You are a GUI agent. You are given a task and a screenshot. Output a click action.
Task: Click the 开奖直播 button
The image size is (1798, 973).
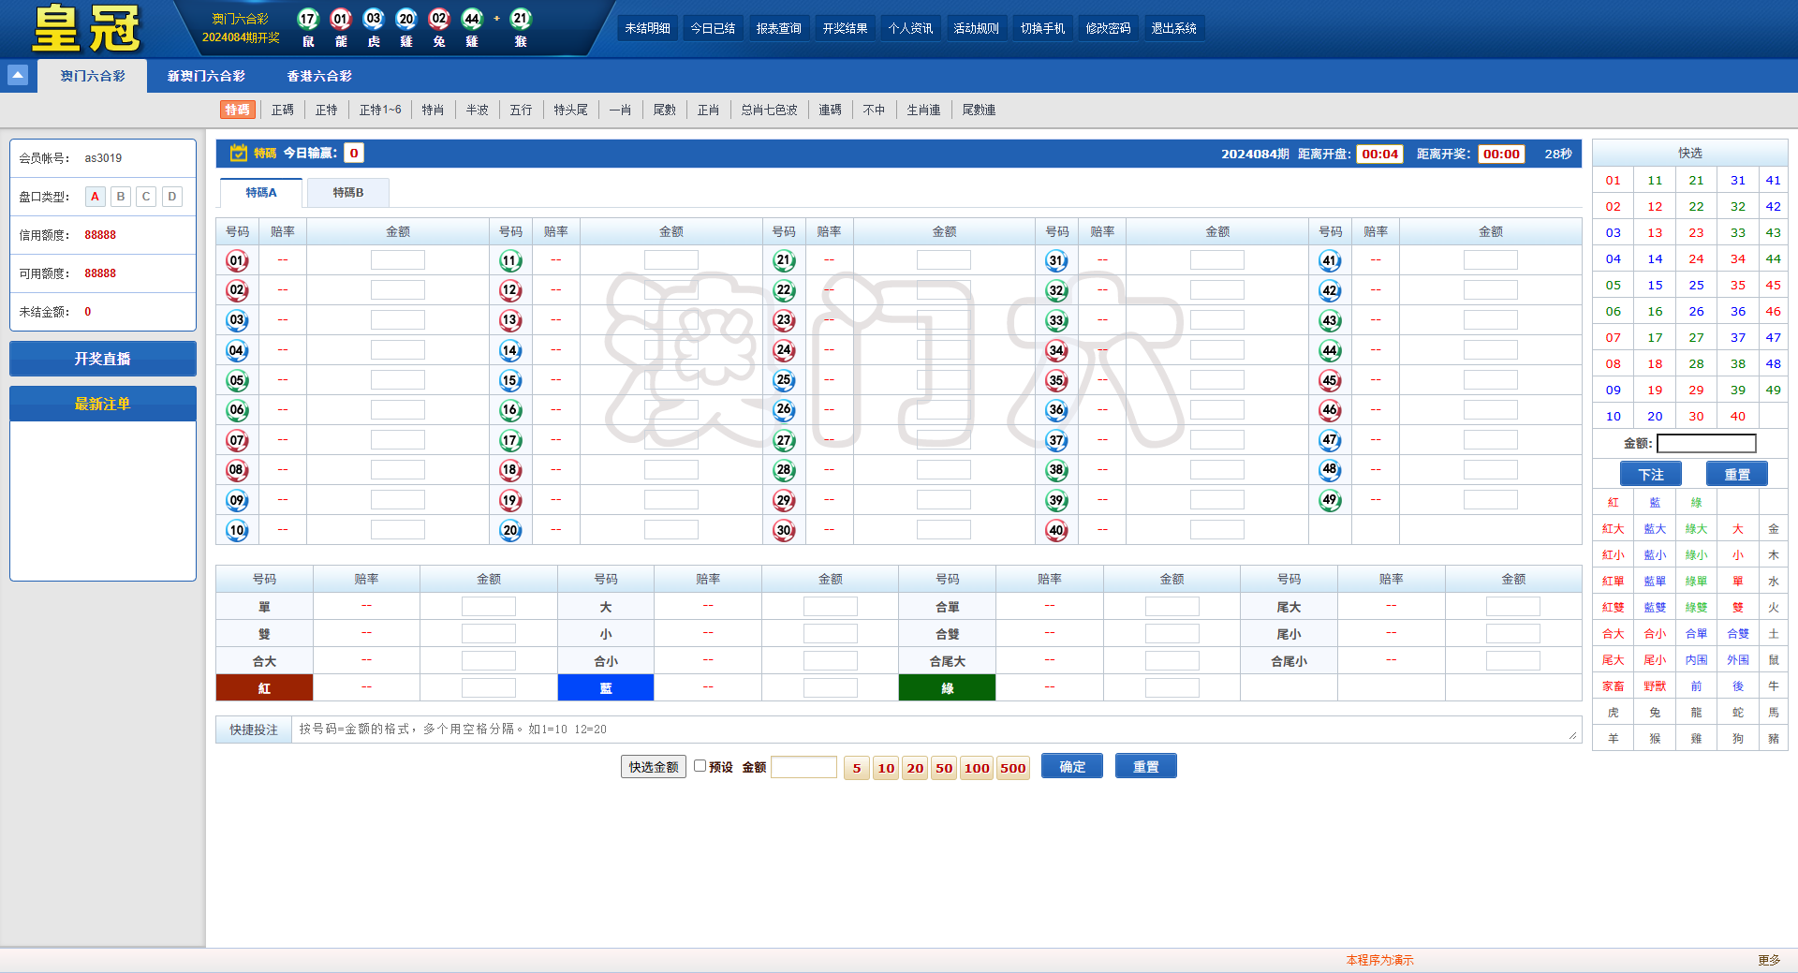tap(102, 359)
